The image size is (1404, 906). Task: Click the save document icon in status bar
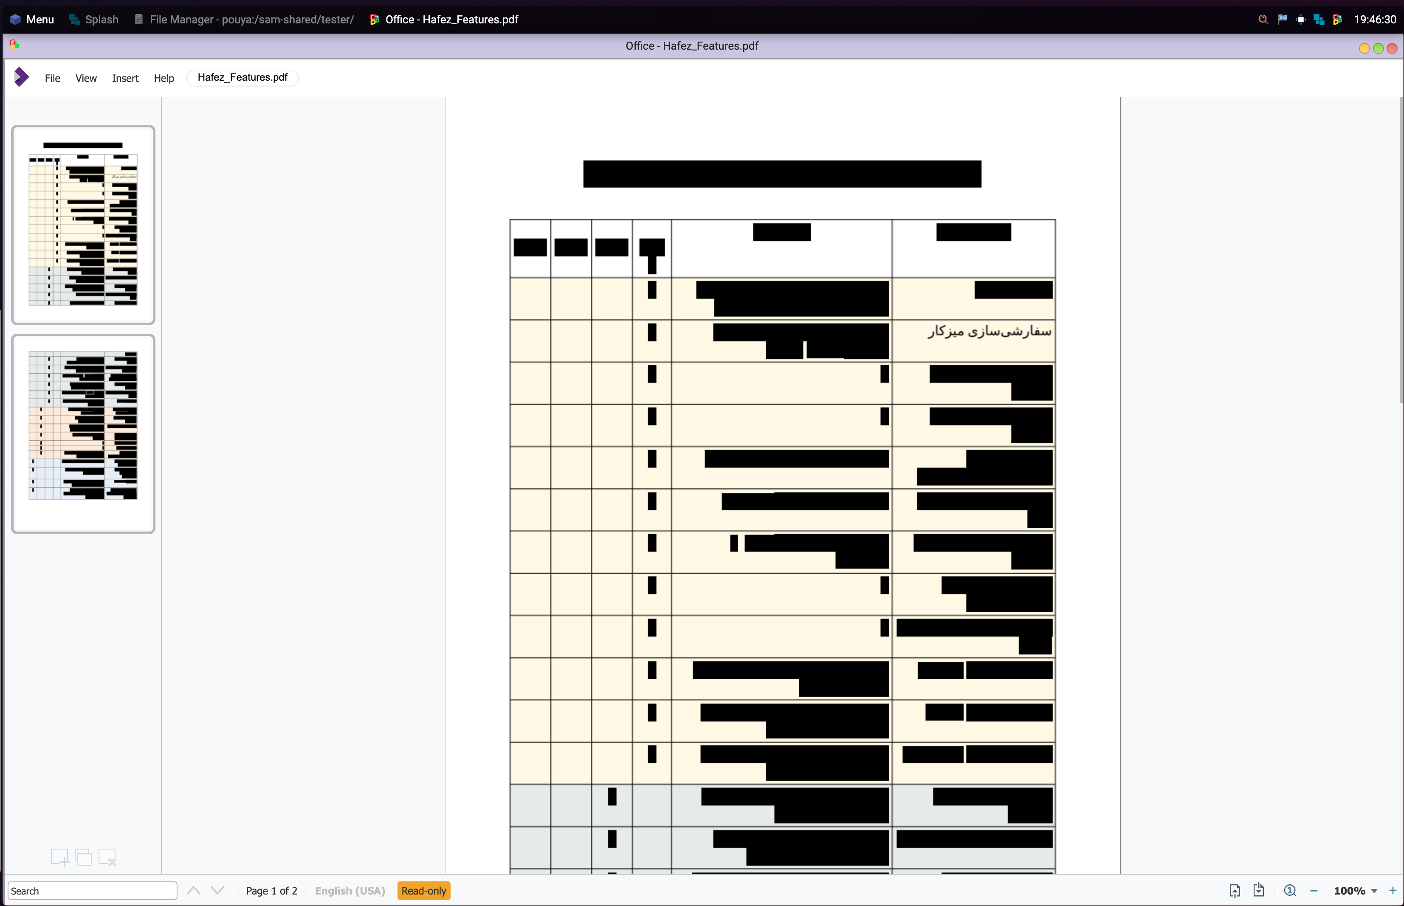tap(1259, 890)
